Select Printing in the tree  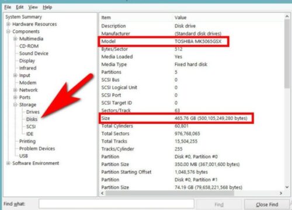[27, 141]
